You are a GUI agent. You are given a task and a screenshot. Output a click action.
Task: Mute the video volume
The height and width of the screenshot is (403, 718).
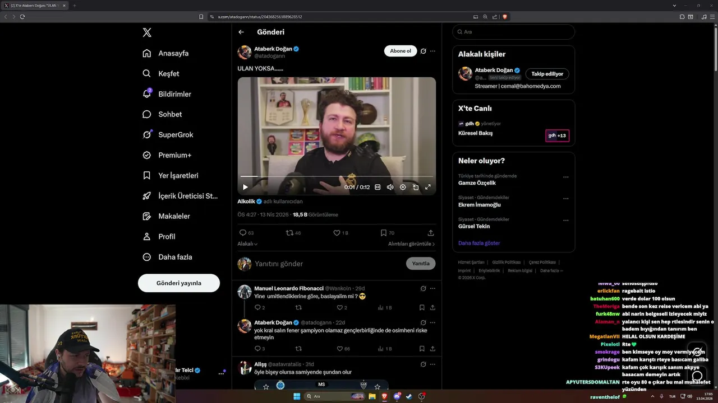pos(390,187)
